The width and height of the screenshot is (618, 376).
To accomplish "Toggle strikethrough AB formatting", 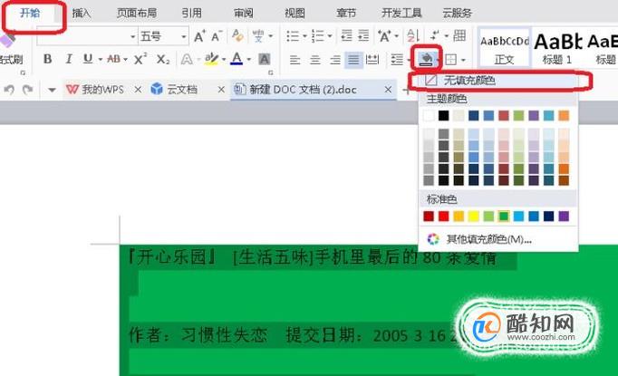I will (x=113, y=59).
